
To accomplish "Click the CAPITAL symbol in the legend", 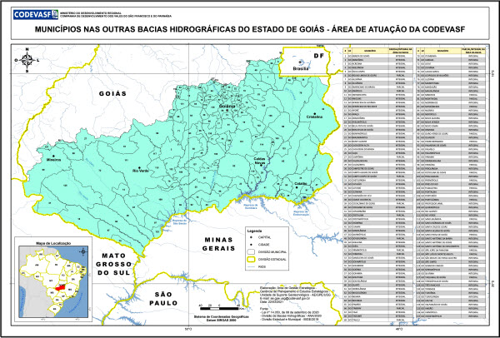I will point(251,237).
